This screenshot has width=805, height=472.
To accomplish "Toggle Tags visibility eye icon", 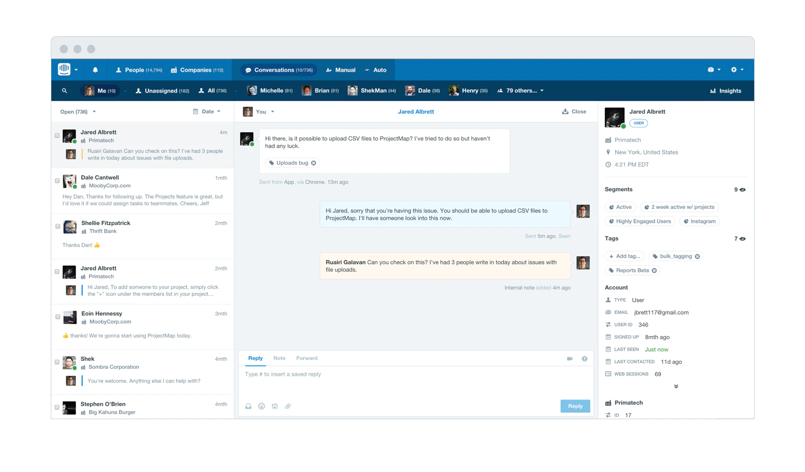I will pos(743,239).
